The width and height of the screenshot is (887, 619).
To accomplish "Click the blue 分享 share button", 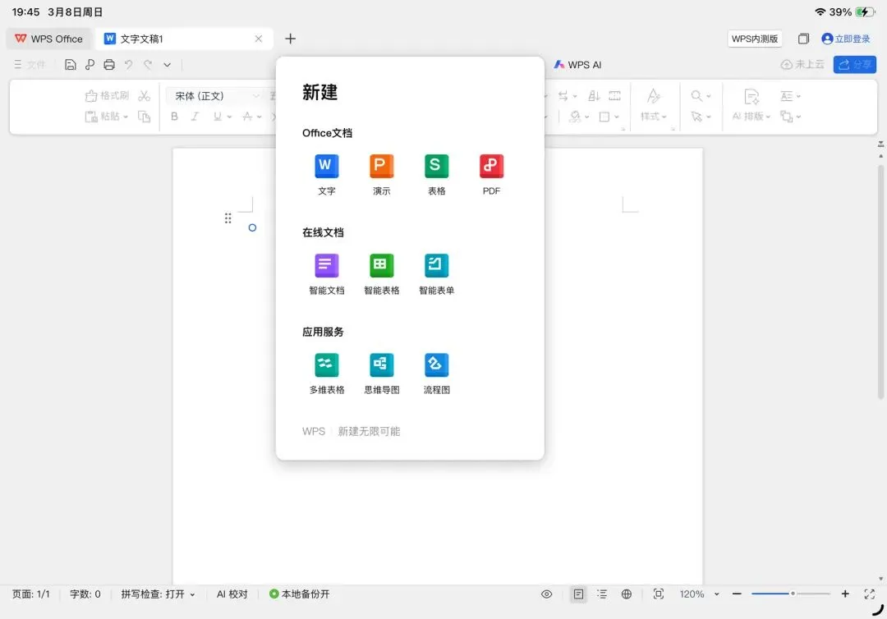I will (855, 64).
